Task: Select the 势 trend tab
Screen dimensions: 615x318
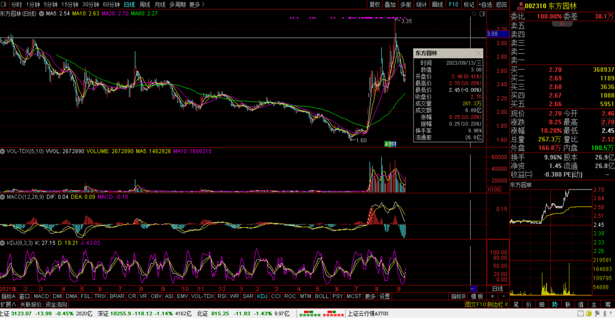Action: (555, 304)
